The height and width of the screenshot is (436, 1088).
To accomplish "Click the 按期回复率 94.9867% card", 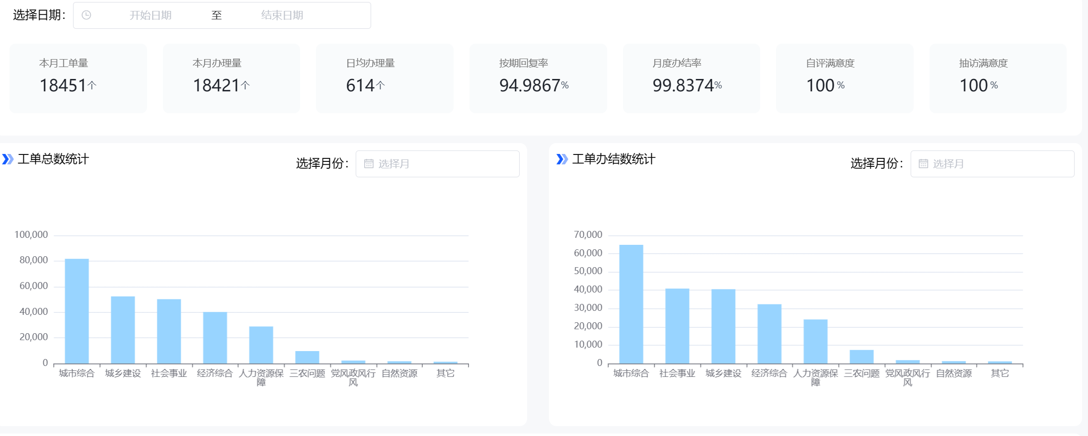I will [x=538, y=78].
